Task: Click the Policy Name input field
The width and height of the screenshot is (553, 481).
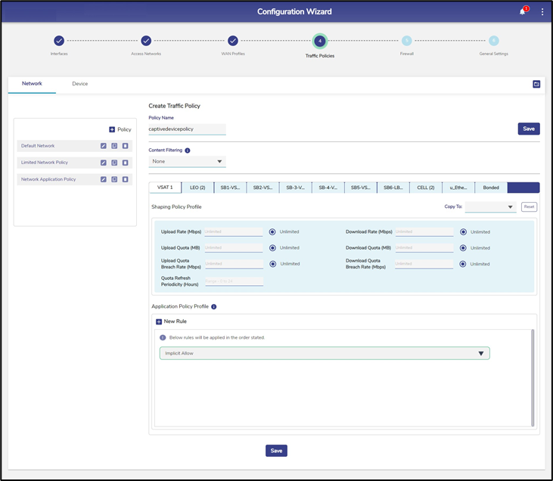Action: (187, 129)
